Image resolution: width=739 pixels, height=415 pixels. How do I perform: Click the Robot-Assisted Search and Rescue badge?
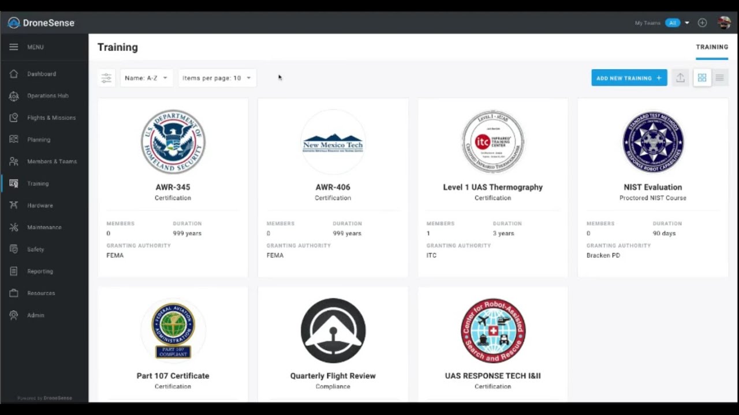click(492, 330)
